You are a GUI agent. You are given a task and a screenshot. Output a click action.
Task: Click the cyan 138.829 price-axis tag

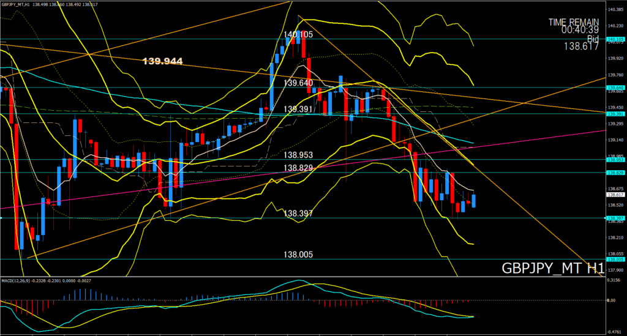(615, 173)
